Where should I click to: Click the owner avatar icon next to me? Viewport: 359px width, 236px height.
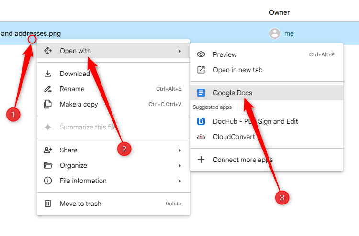pyautogui.click(x=274, y=33)
